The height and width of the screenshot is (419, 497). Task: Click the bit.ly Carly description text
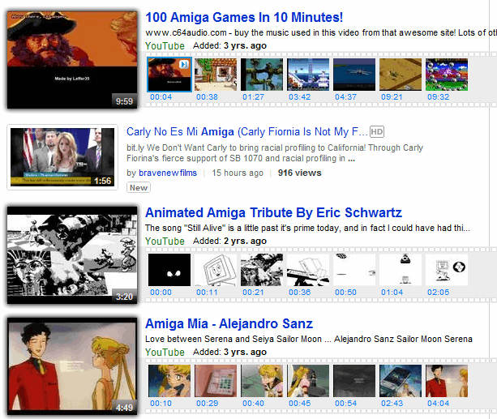tap(275, 152)
